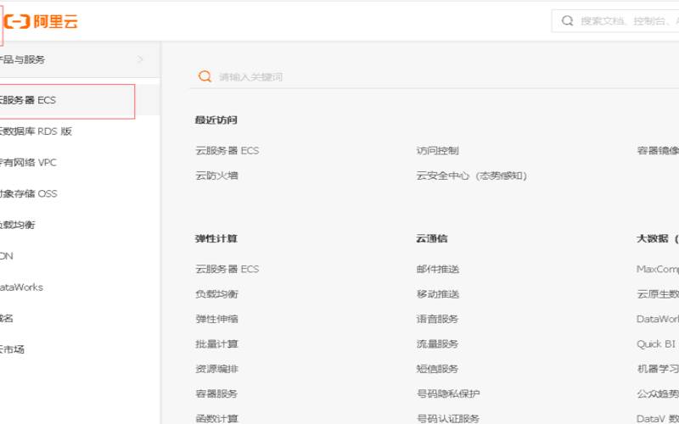This screenshot has width=679, height=424.
Task: Open 邮件推送 under 云通信
Action: tap(437, 269)
